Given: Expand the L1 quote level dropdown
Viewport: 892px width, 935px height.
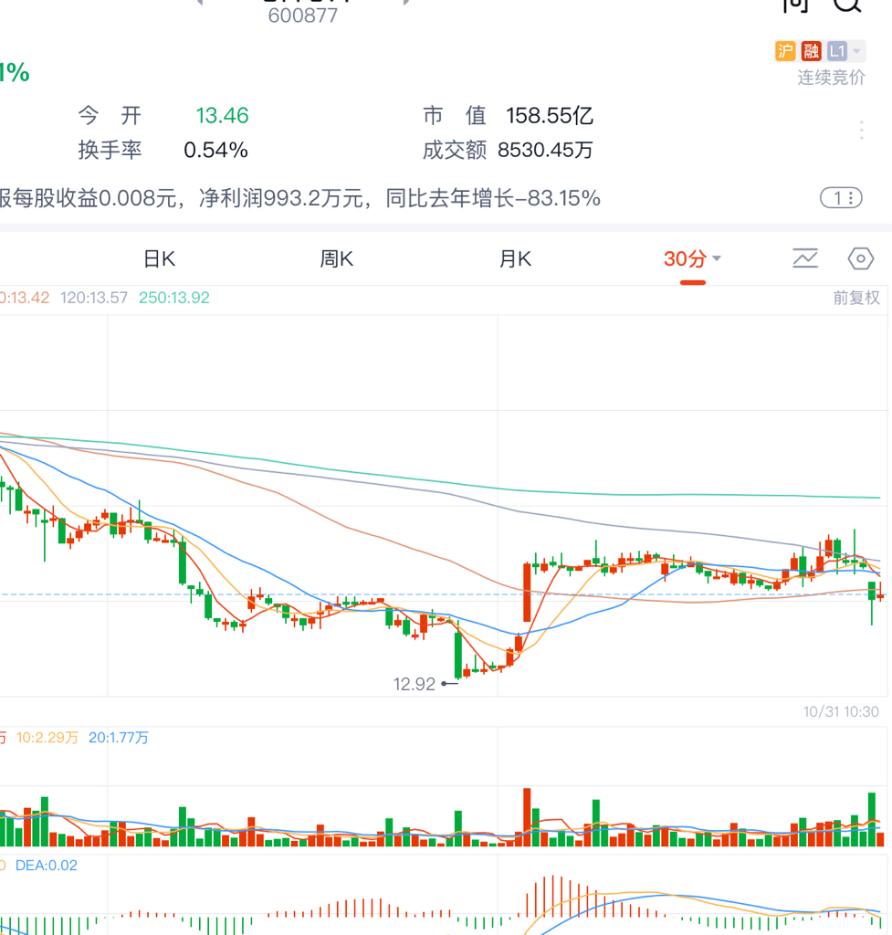Looking at the screenshot, I should 837,51.
